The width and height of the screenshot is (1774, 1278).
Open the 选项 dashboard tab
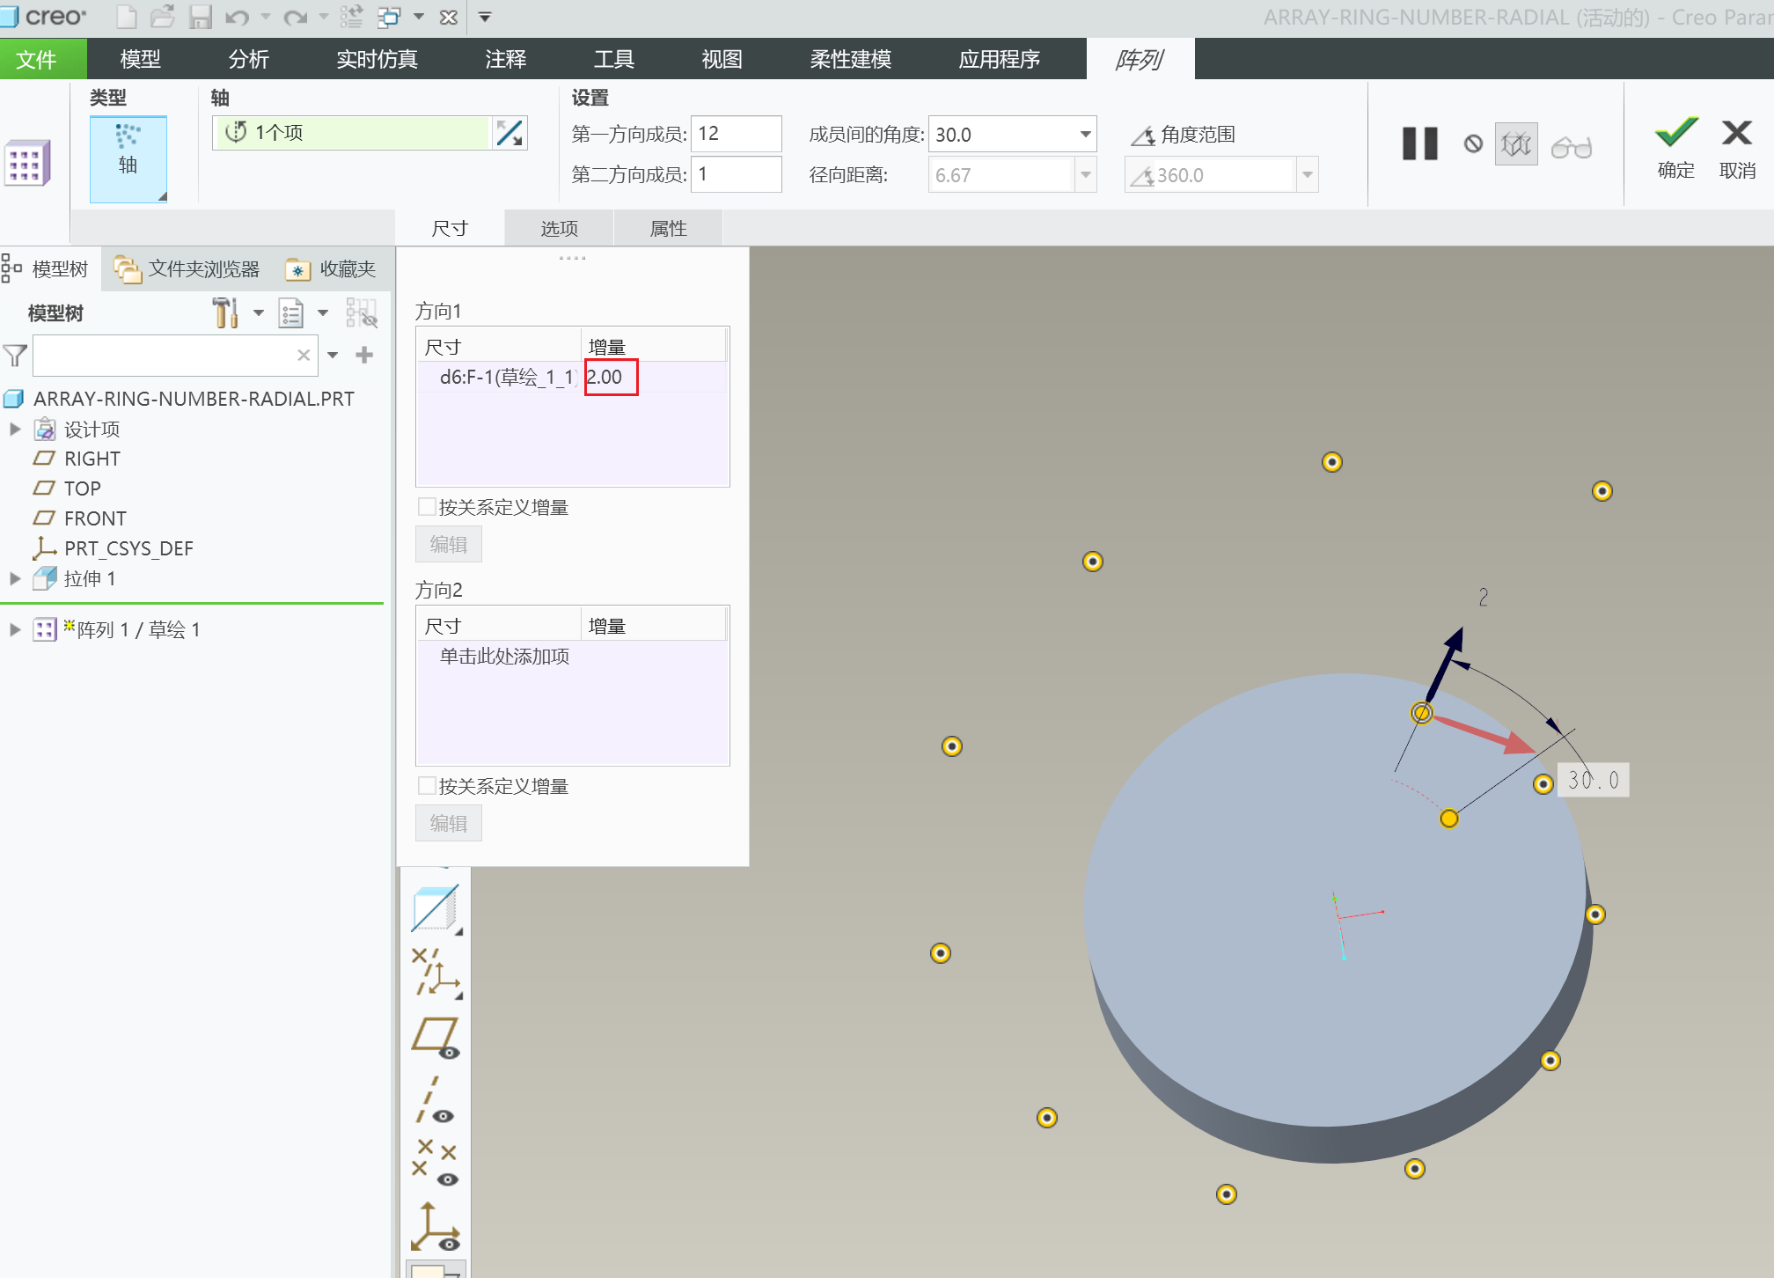pyautogui.click(x=560, y=228)
